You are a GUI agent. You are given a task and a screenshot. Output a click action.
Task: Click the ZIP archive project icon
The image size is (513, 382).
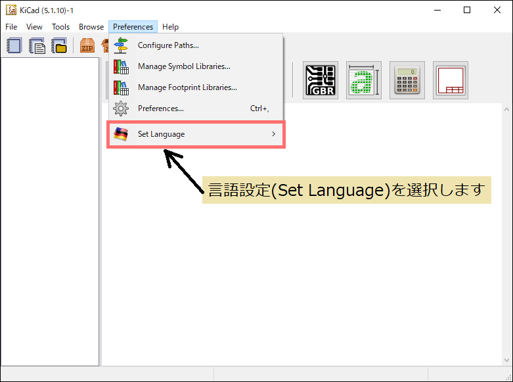87,45
